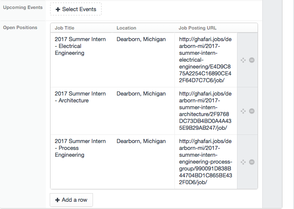Edit location of the Process Engineering row
Viewport: 294px width, 209px height.
click(144, 162)
